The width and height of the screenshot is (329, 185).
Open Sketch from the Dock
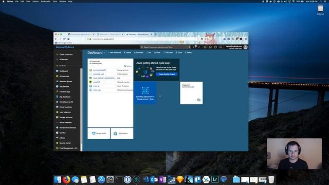pyautogui.click(x=180, y=179)
